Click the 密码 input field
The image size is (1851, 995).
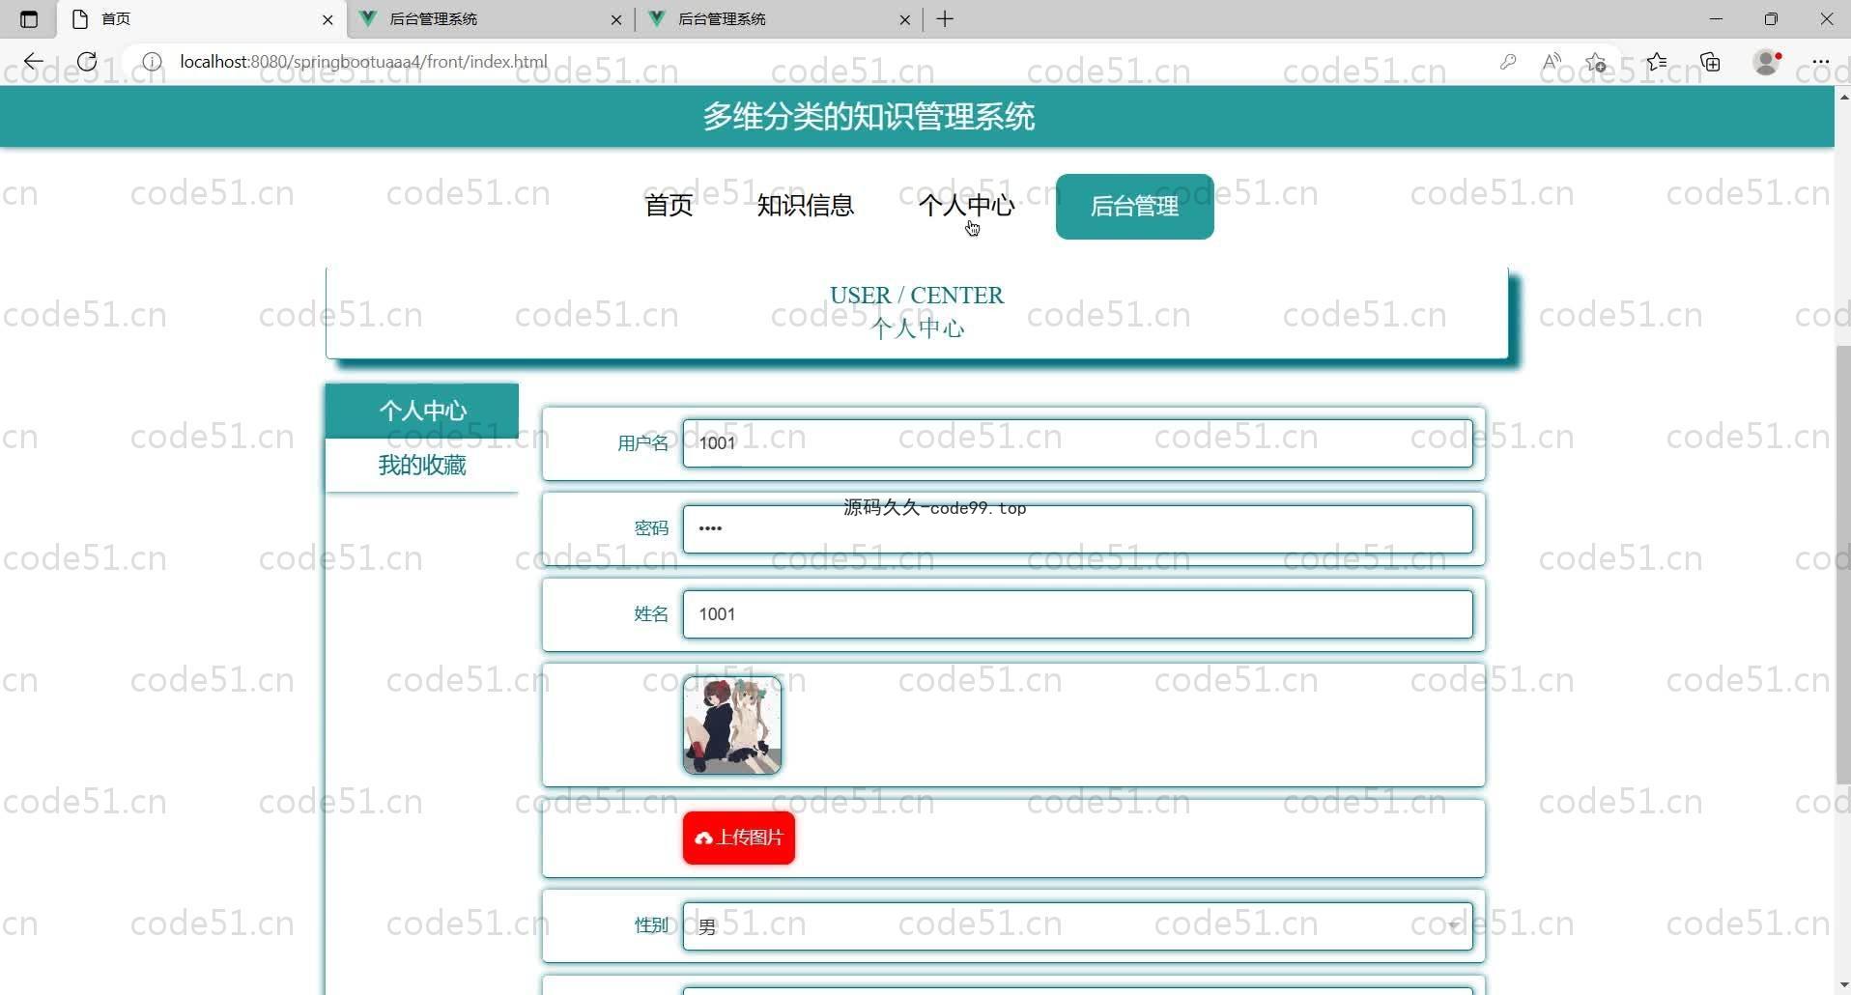pos(1077,529)
